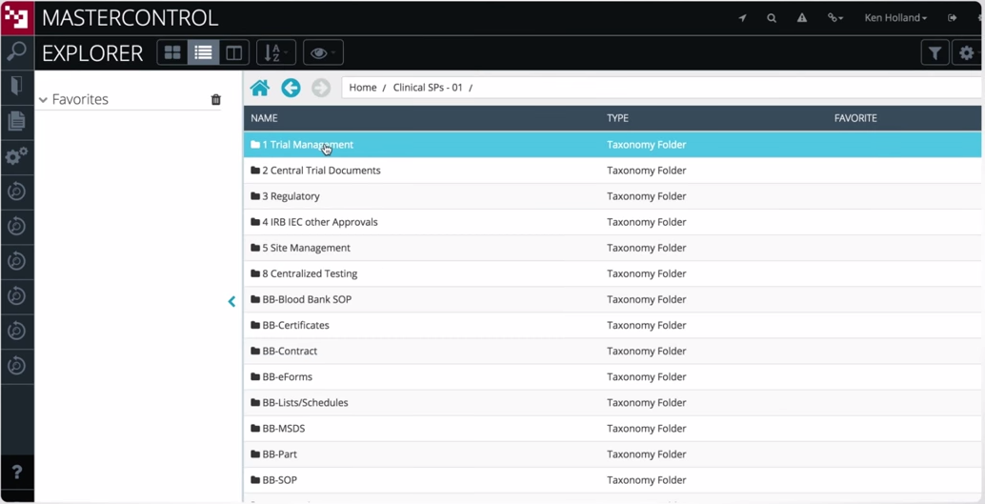Open the help question mark icon
985x504 pixels.
tap(17, 472)
